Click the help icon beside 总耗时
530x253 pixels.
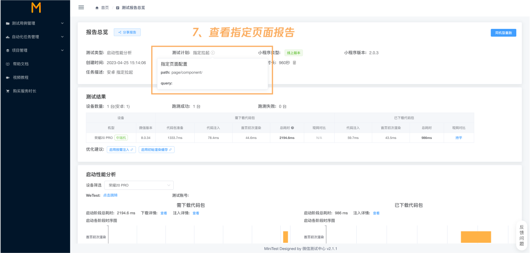(x=292, y=128)
